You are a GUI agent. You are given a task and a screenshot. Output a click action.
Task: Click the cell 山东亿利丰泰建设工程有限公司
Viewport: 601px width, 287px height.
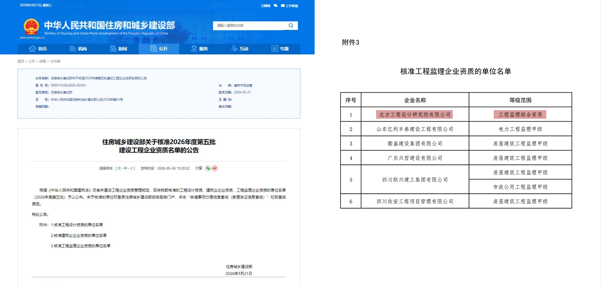tap(415, 129)
